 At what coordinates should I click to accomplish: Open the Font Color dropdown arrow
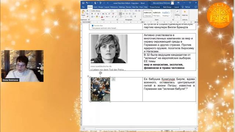pyautogui.click(x=104, y=16)
